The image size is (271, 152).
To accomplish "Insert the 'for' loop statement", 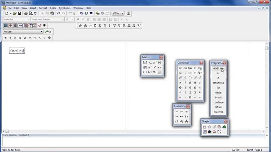I will [x=218, y=88].
